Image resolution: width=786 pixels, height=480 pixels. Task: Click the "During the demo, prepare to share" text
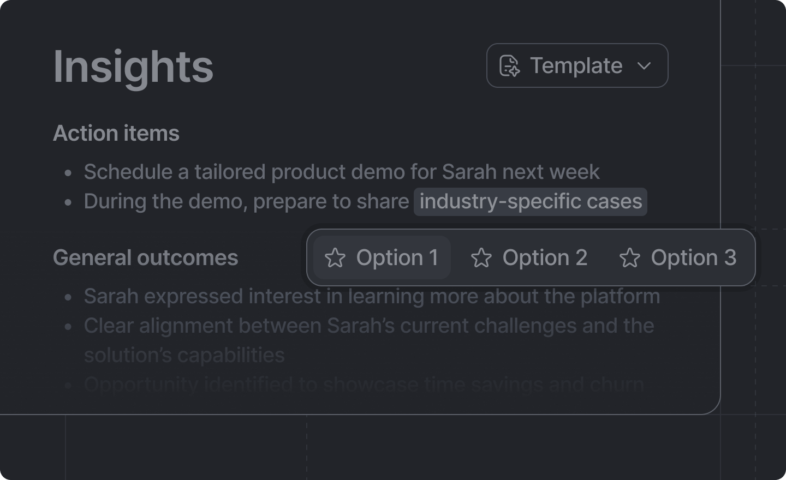(246, 201)
